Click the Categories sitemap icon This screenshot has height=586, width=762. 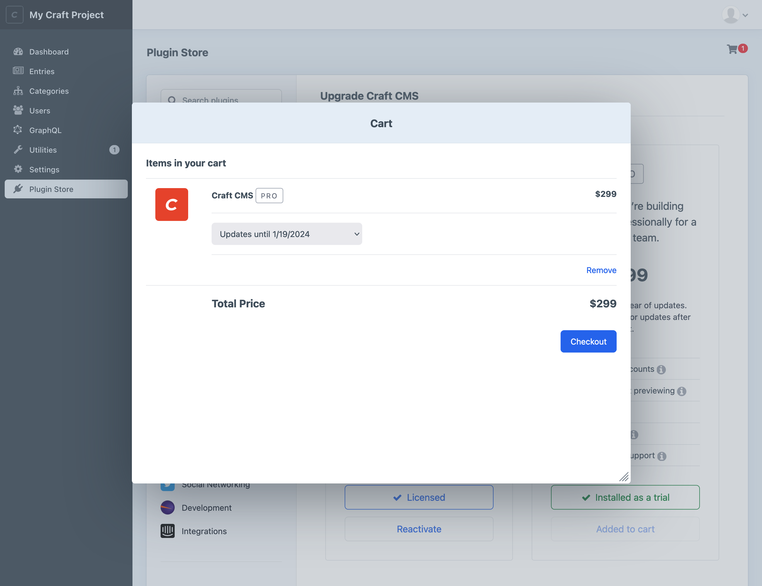(x=18, y=91)
